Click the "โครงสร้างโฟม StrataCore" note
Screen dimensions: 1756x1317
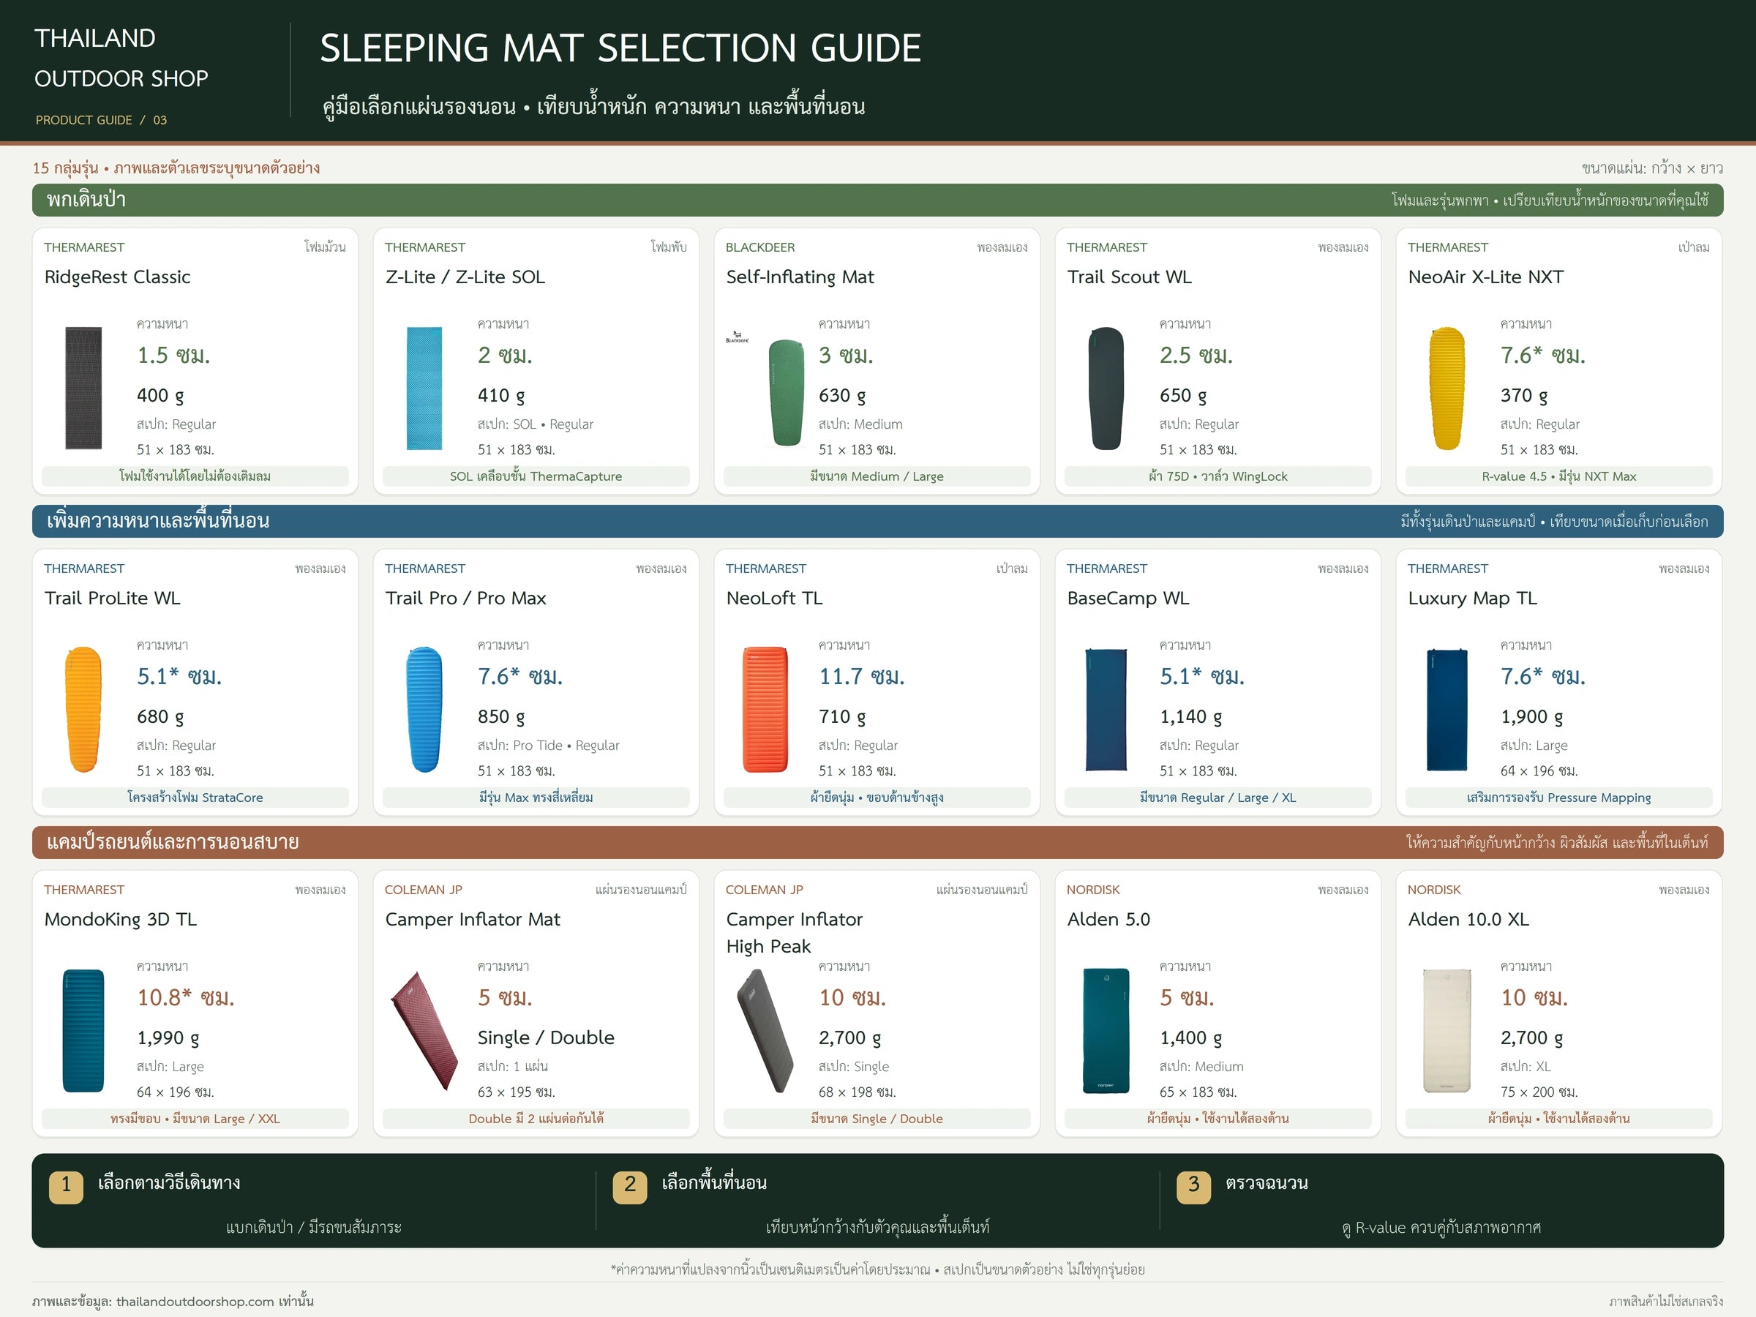pyautogui.click(x=195, y=797)
